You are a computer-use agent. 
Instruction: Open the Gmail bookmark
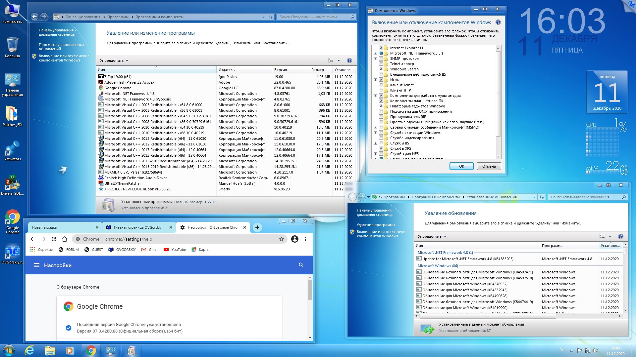pyautogui.click(x=150, y=250)
